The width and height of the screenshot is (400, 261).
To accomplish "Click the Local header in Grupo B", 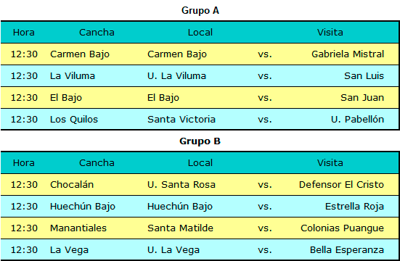I will [x=200, y=163].
